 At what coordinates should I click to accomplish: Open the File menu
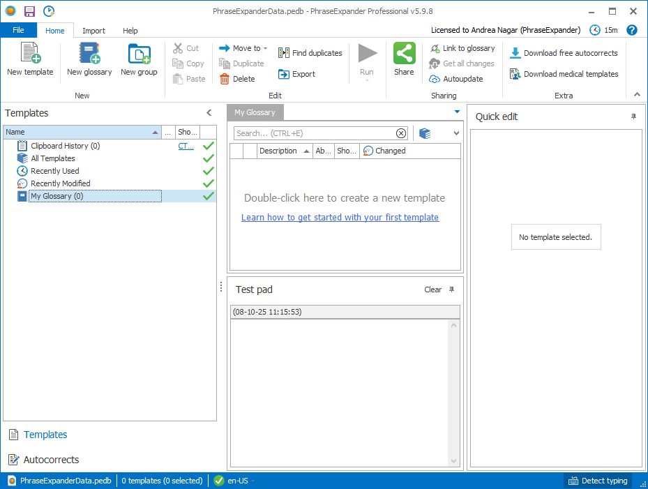19,30
